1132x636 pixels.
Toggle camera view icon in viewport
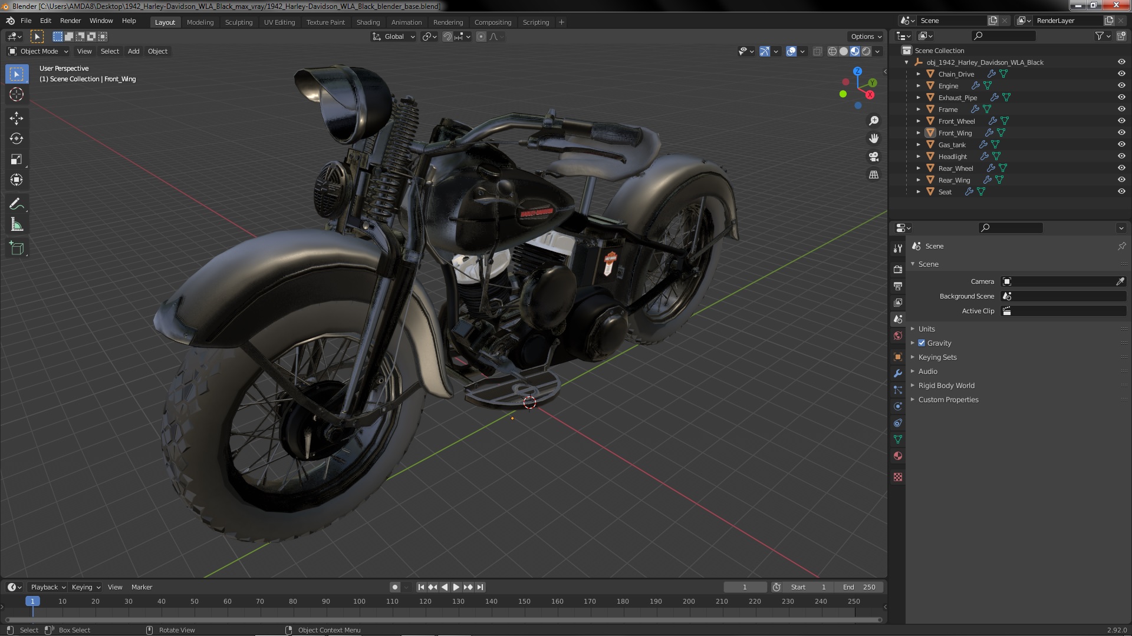point(874,157)
